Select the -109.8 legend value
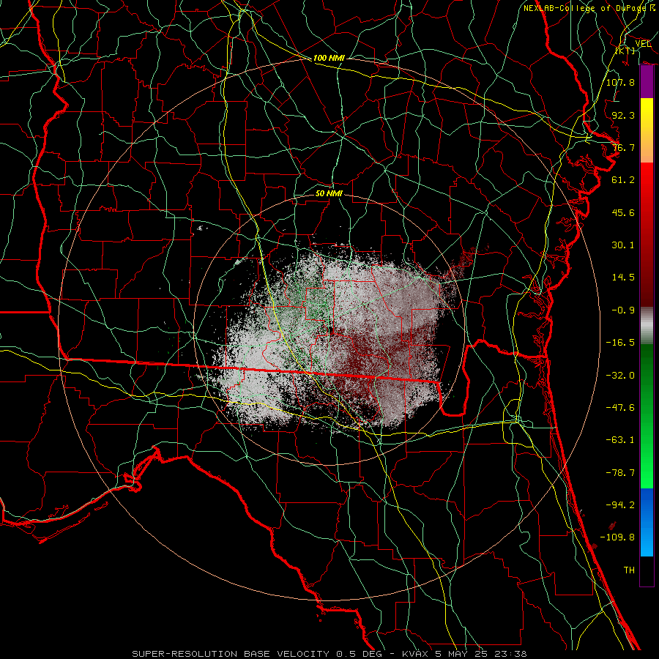The width and height of the screenshot is (659, 659). [617, 537]
